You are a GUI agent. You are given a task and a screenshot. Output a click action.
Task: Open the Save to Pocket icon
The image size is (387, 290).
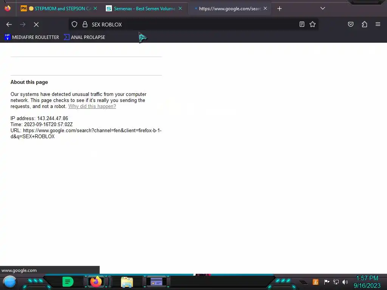tap(351, 24)
